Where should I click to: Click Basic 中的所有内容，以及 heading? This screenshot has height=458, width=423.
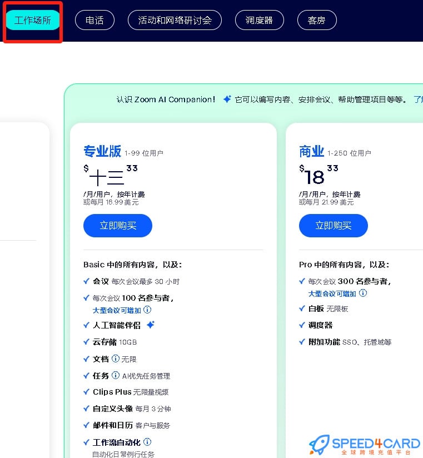click(133, 265)
